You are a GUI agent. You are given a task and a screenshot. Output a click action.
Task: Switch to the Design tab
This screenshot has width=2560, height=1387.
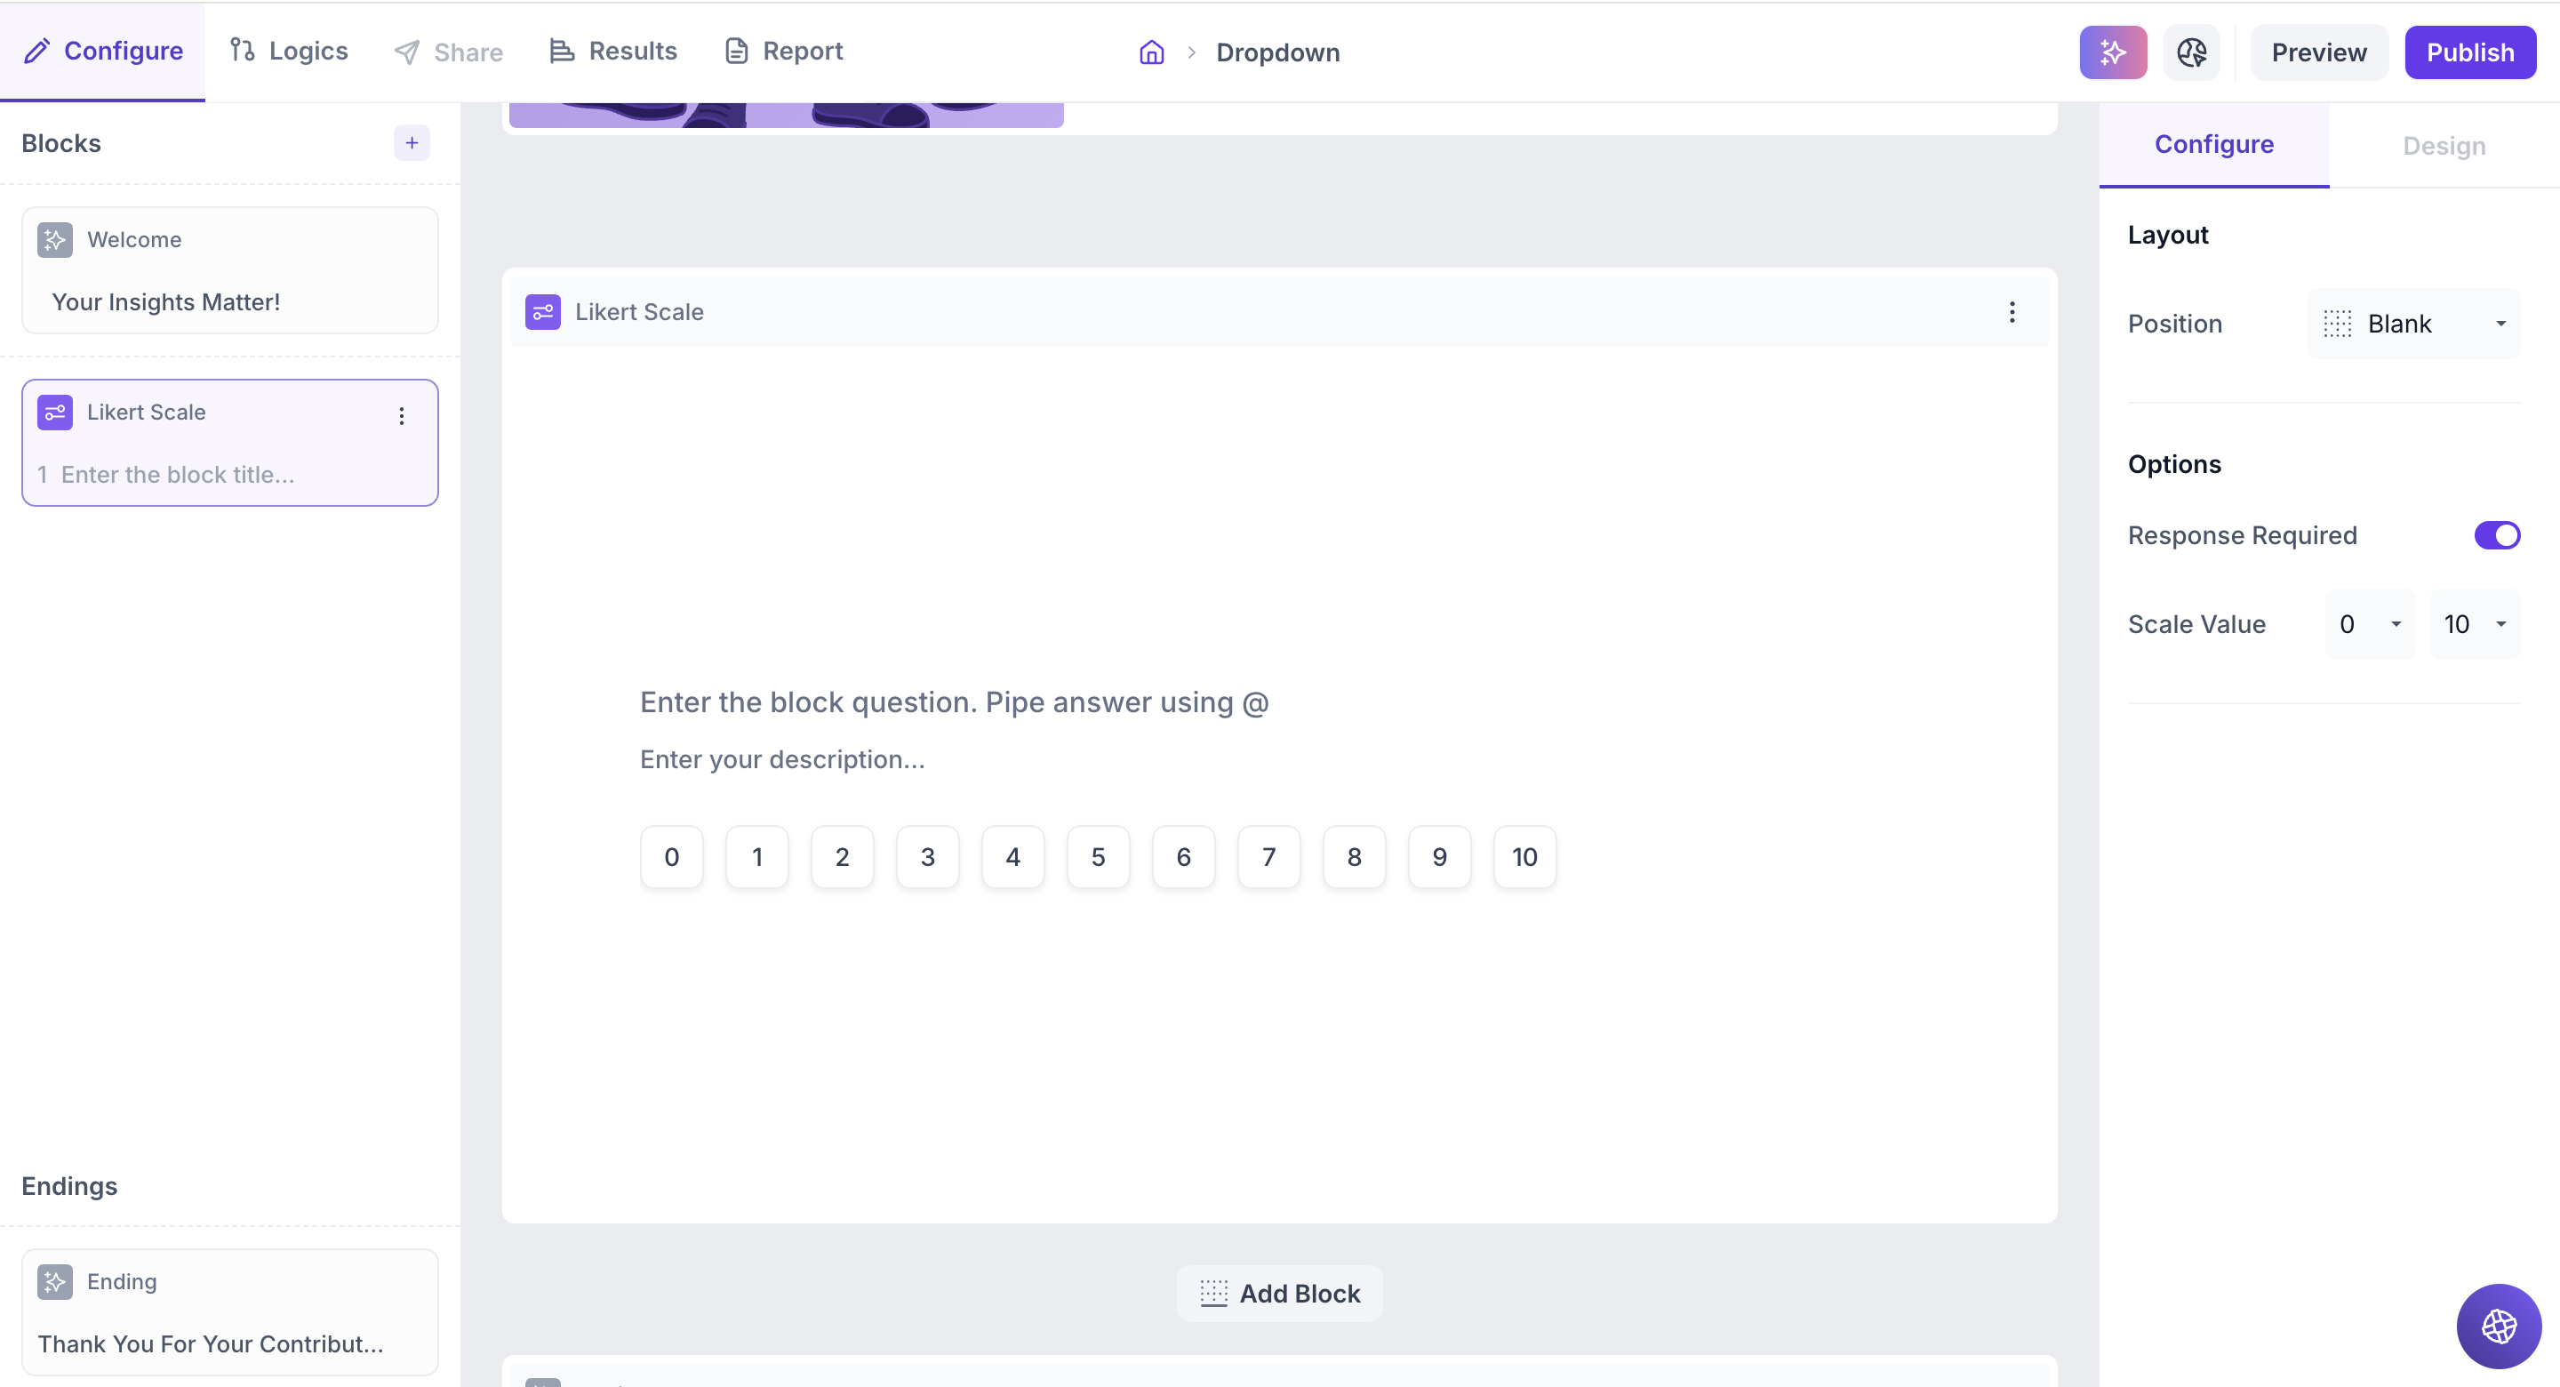pos(2443,146)
